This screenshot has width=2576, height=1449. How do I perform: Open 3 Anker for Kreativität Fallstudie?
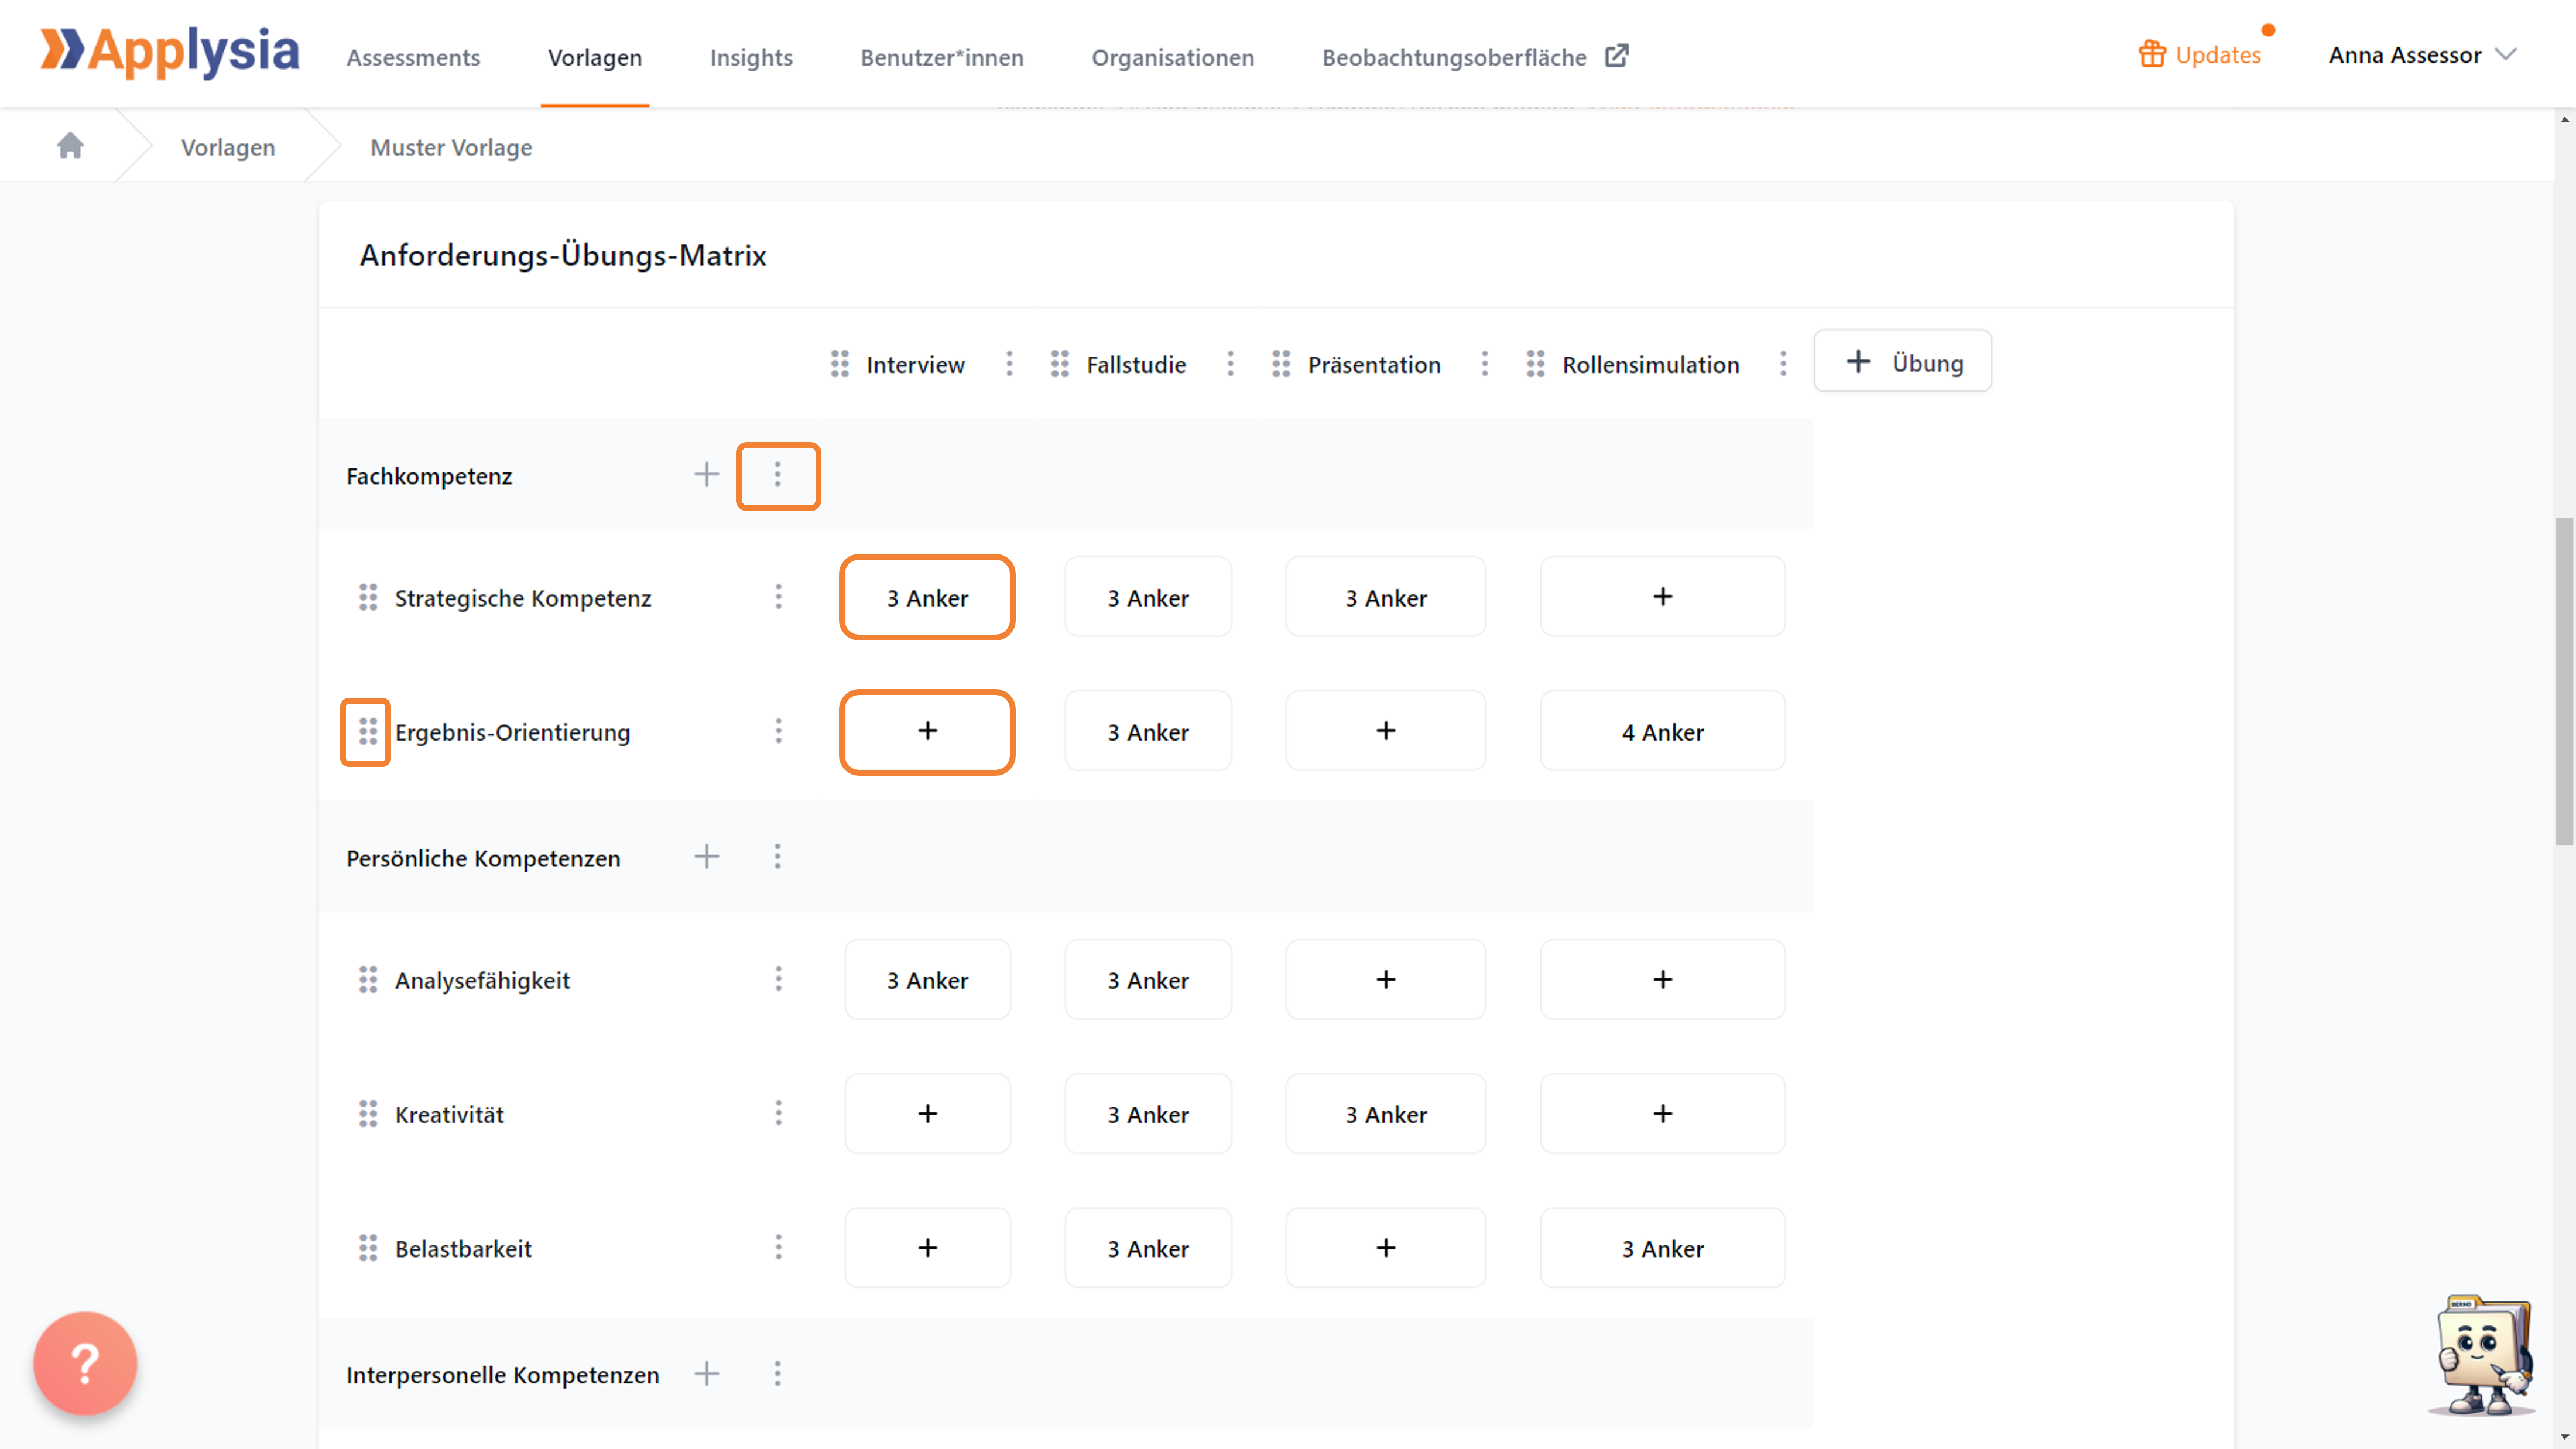1148,1113
